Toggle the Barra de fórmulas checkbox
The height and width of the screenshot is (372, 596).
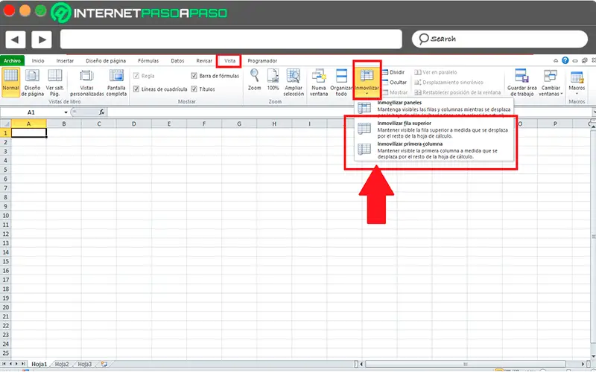click(194, 76)
